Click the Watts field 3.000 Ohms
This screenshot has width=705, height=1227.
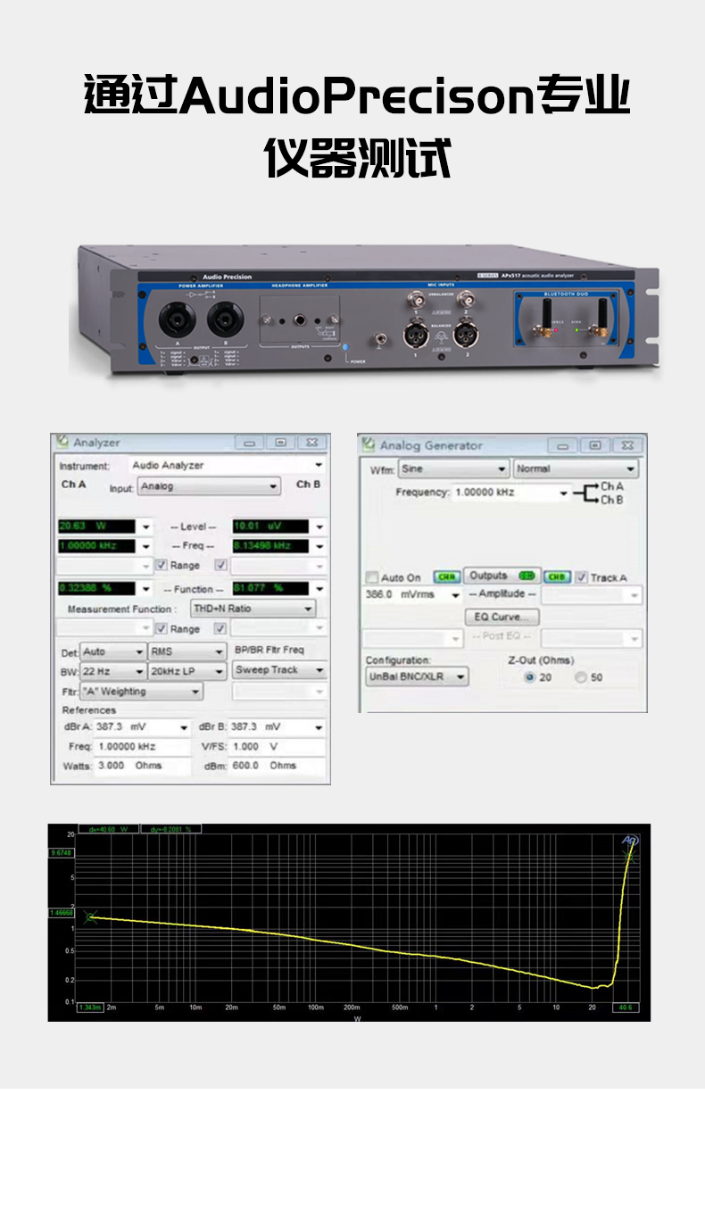(143, 766)
